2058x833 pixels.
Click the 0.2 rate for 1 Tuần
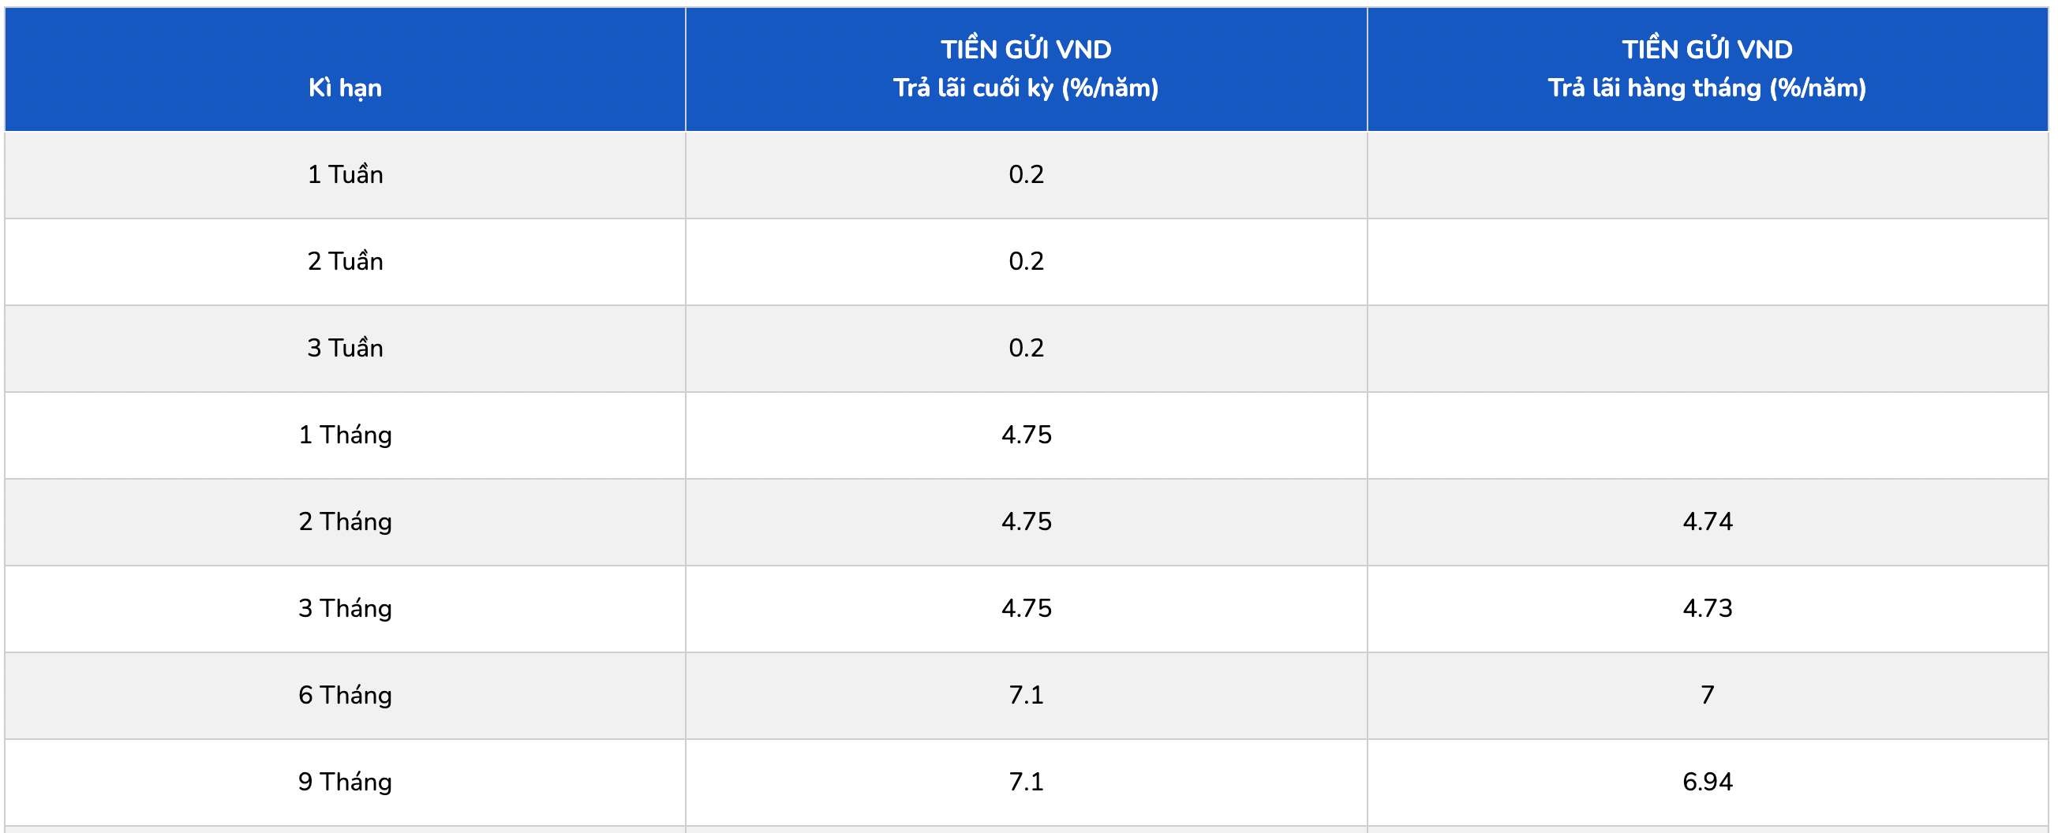[x=1026, y=174]
